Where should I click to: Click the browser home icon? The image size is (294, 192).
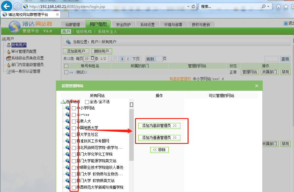[279, 6]
